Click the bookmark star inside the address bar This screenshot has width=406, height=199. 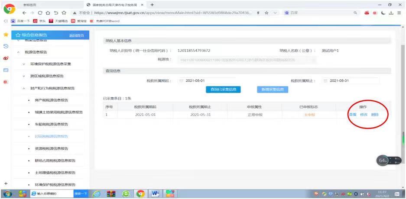(x=266, y=13)
